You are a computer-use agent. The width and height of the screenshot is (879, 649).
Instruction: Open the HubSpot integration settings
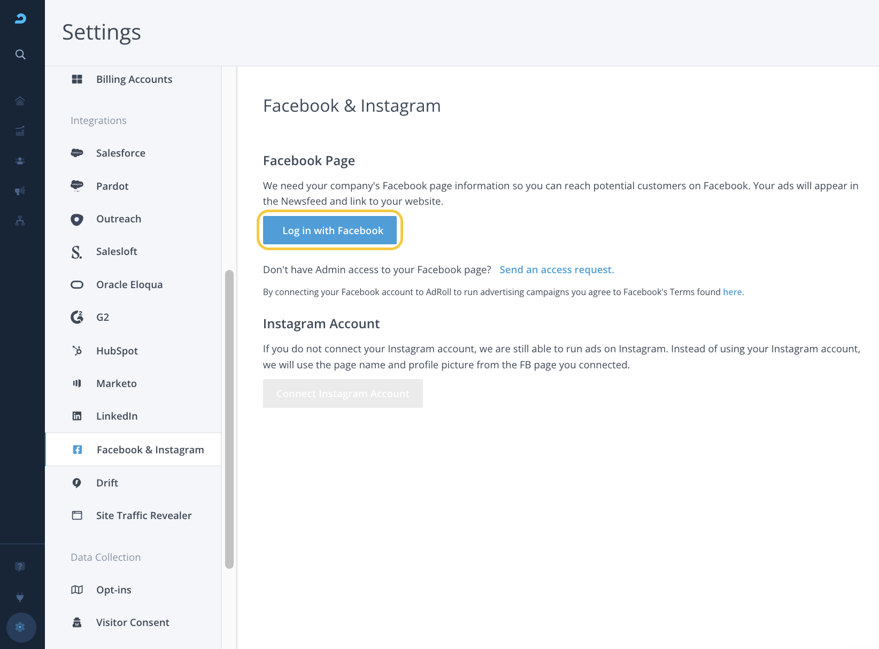point(117,351)
